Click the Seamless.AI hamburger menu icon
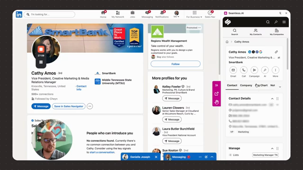303x170 pixels. coord(284,22)
